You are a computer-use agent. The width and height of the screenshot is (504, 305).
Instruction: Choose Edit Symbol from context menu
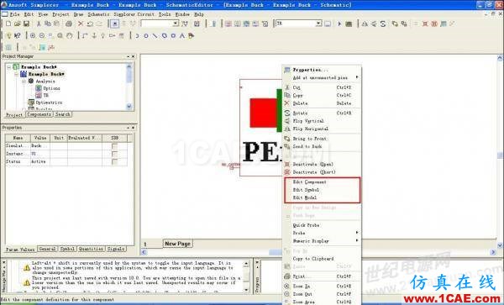[x=306, y=190]
